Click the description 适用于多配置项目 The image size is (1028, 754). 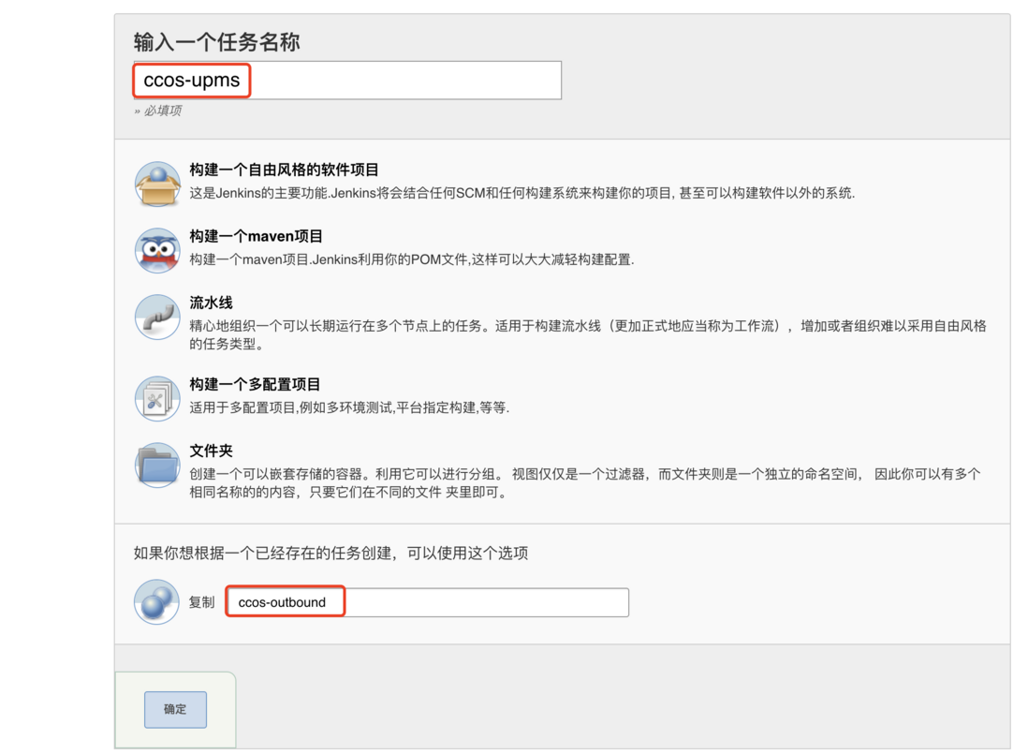click(x=349, y=407)
